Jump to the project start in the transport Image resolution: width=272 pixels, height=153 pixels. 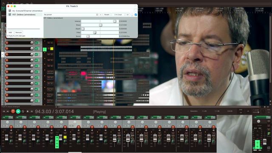pos(4,111)
